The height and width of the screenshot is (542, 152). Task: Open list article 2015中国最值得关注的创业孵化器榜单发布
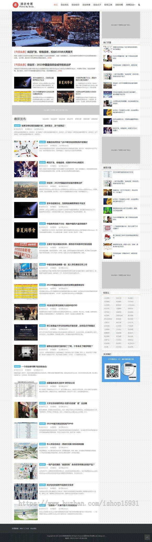click(66, 285)
